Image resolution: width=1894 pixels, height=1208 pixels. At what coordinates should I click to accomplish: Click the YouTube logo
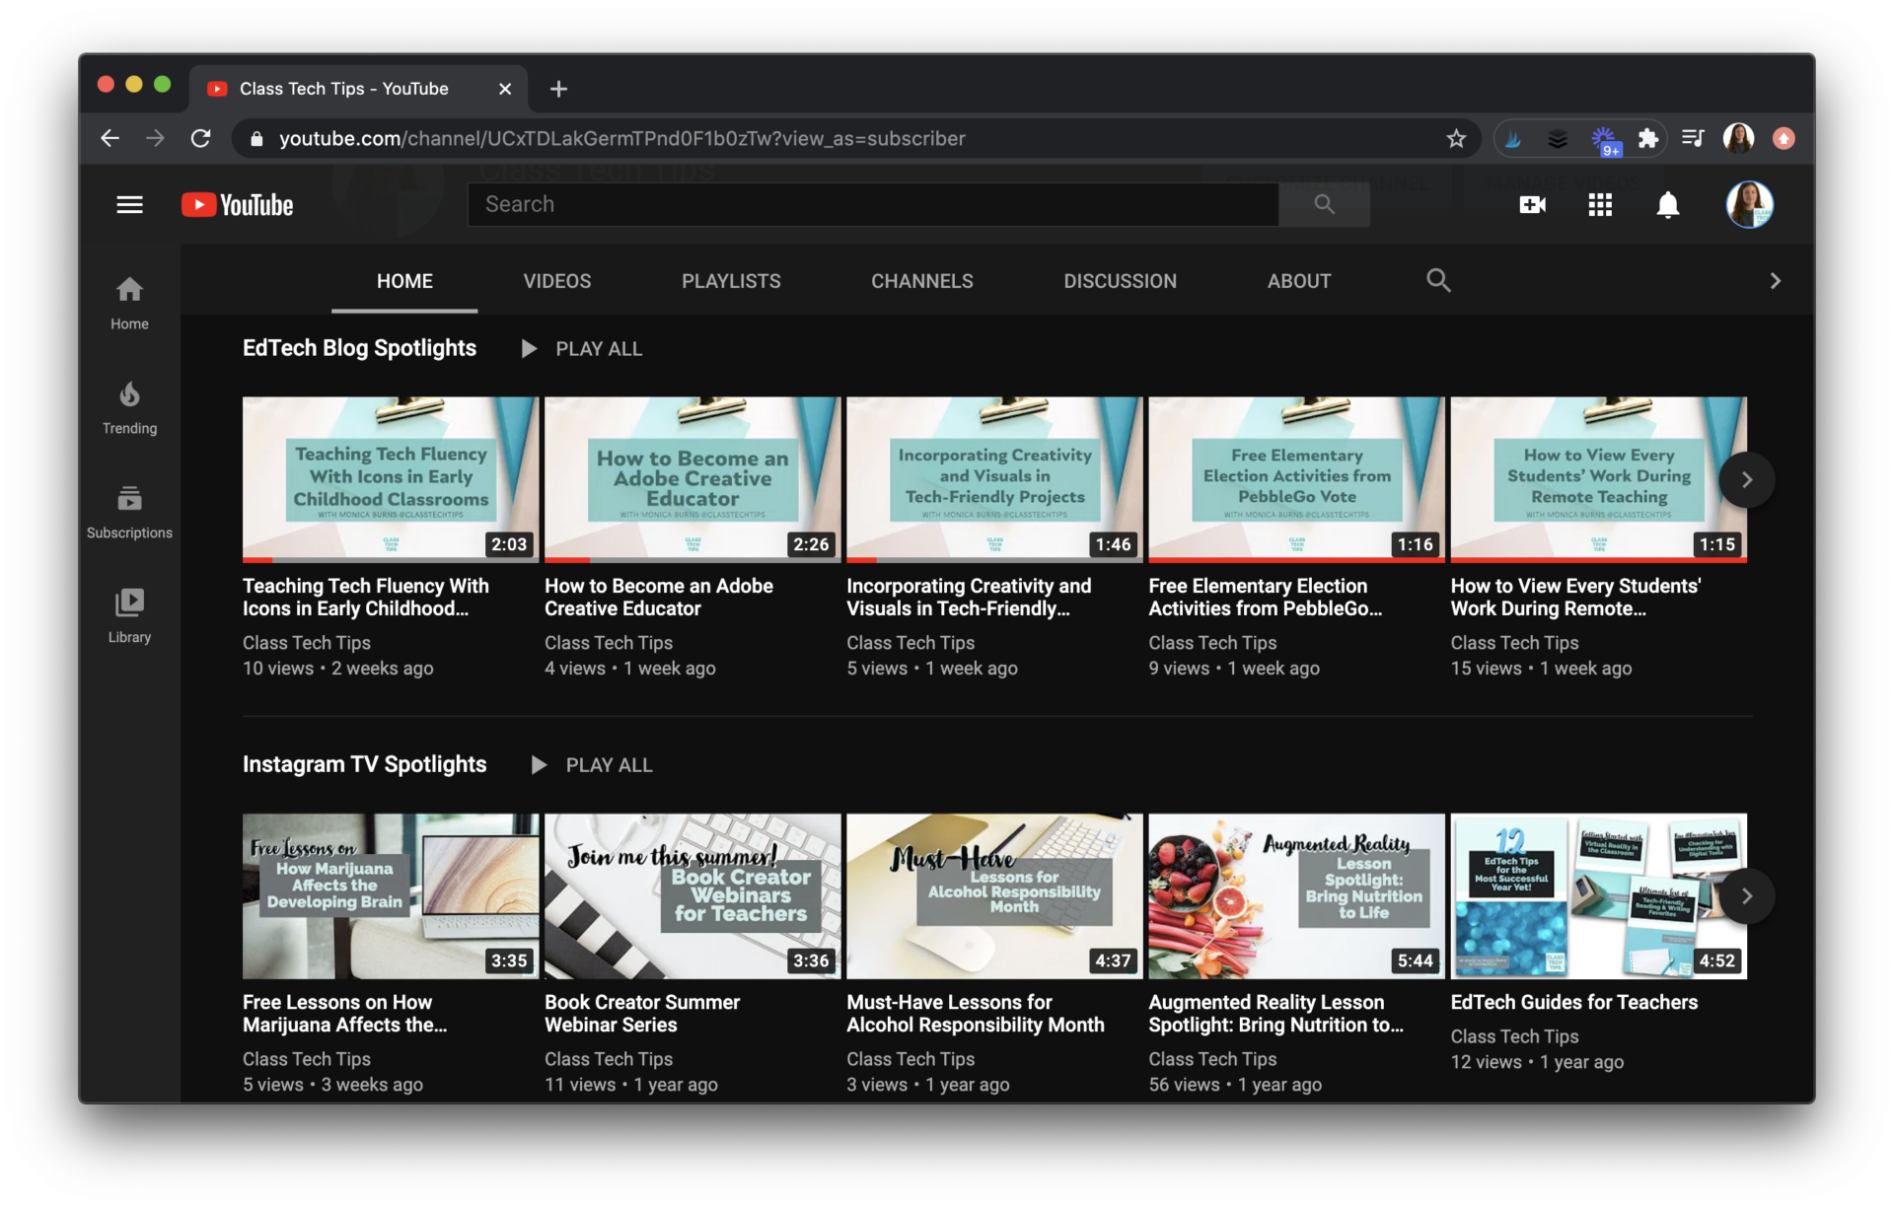(x=236, y=204)
